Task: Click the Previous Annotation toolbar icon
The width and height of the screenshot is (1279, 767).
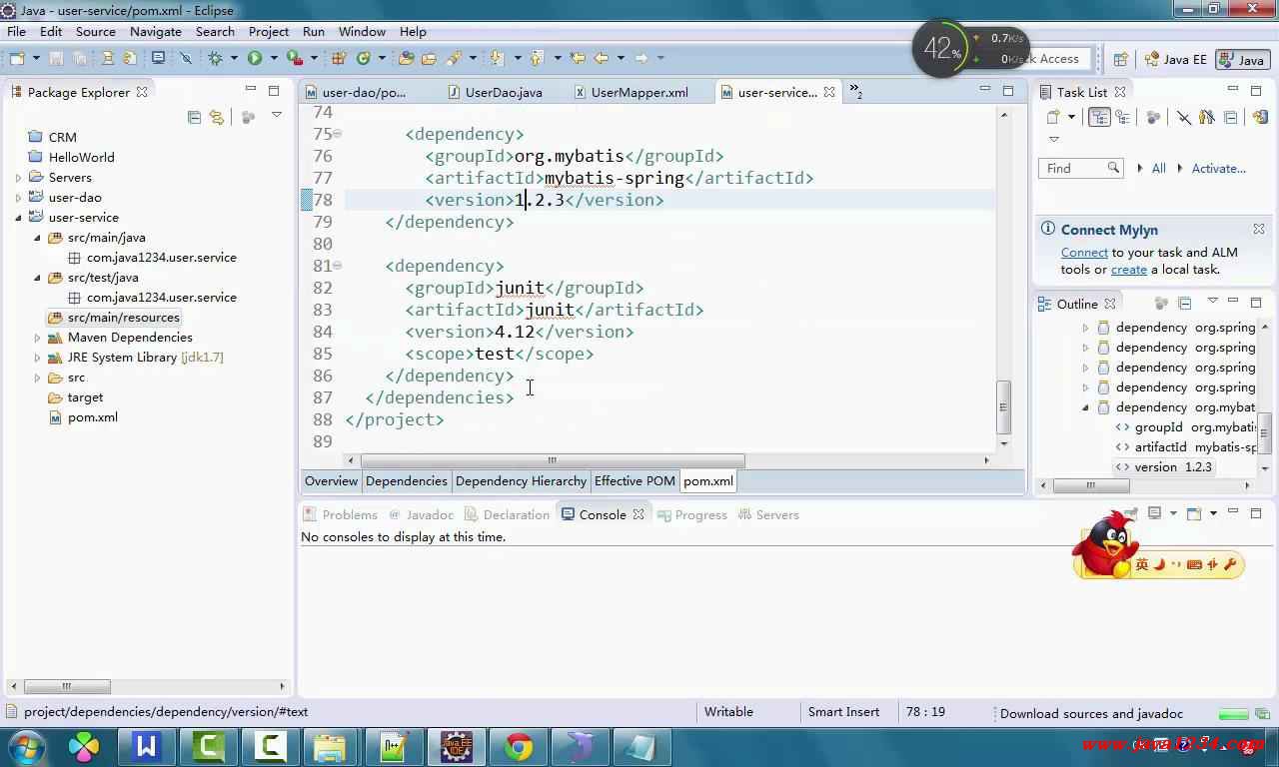Action: click(537, 58)
